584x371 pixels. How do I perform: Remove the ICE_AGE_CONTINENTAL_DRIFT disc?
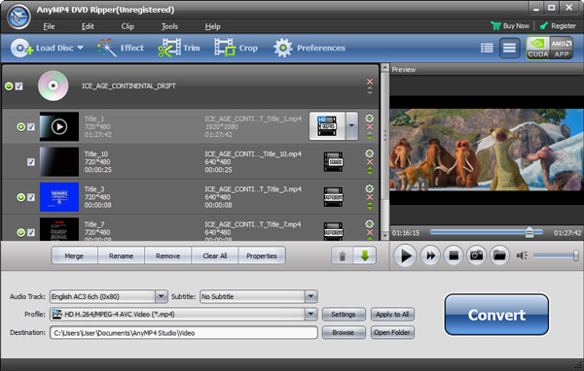tap(370, 82)
